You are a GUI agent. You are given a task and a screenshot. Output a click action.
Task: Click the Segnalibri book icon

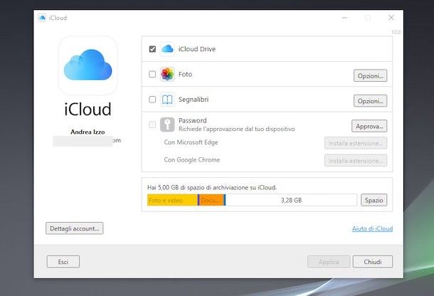[167, 100]
